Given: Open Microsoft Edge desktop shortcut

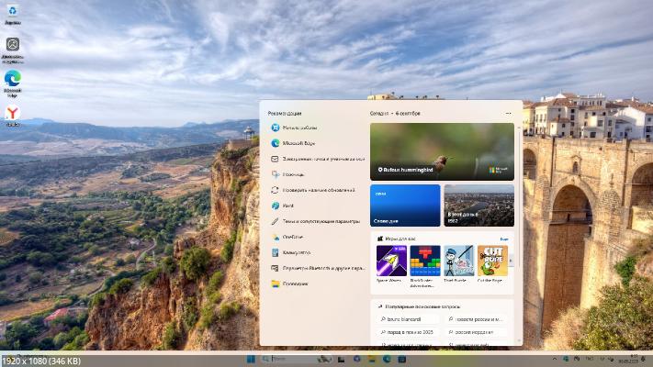Looking at the screenshot, I should click(13, 81).
